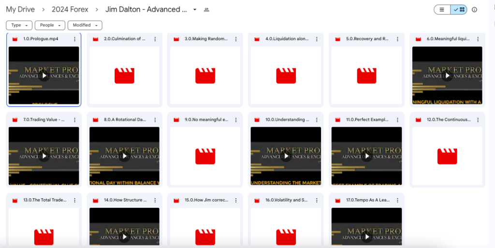Screen dimensions: 495x248
Task: Click video file icon beside 6.0.Meaningful liqui
Action: point(418,39)
